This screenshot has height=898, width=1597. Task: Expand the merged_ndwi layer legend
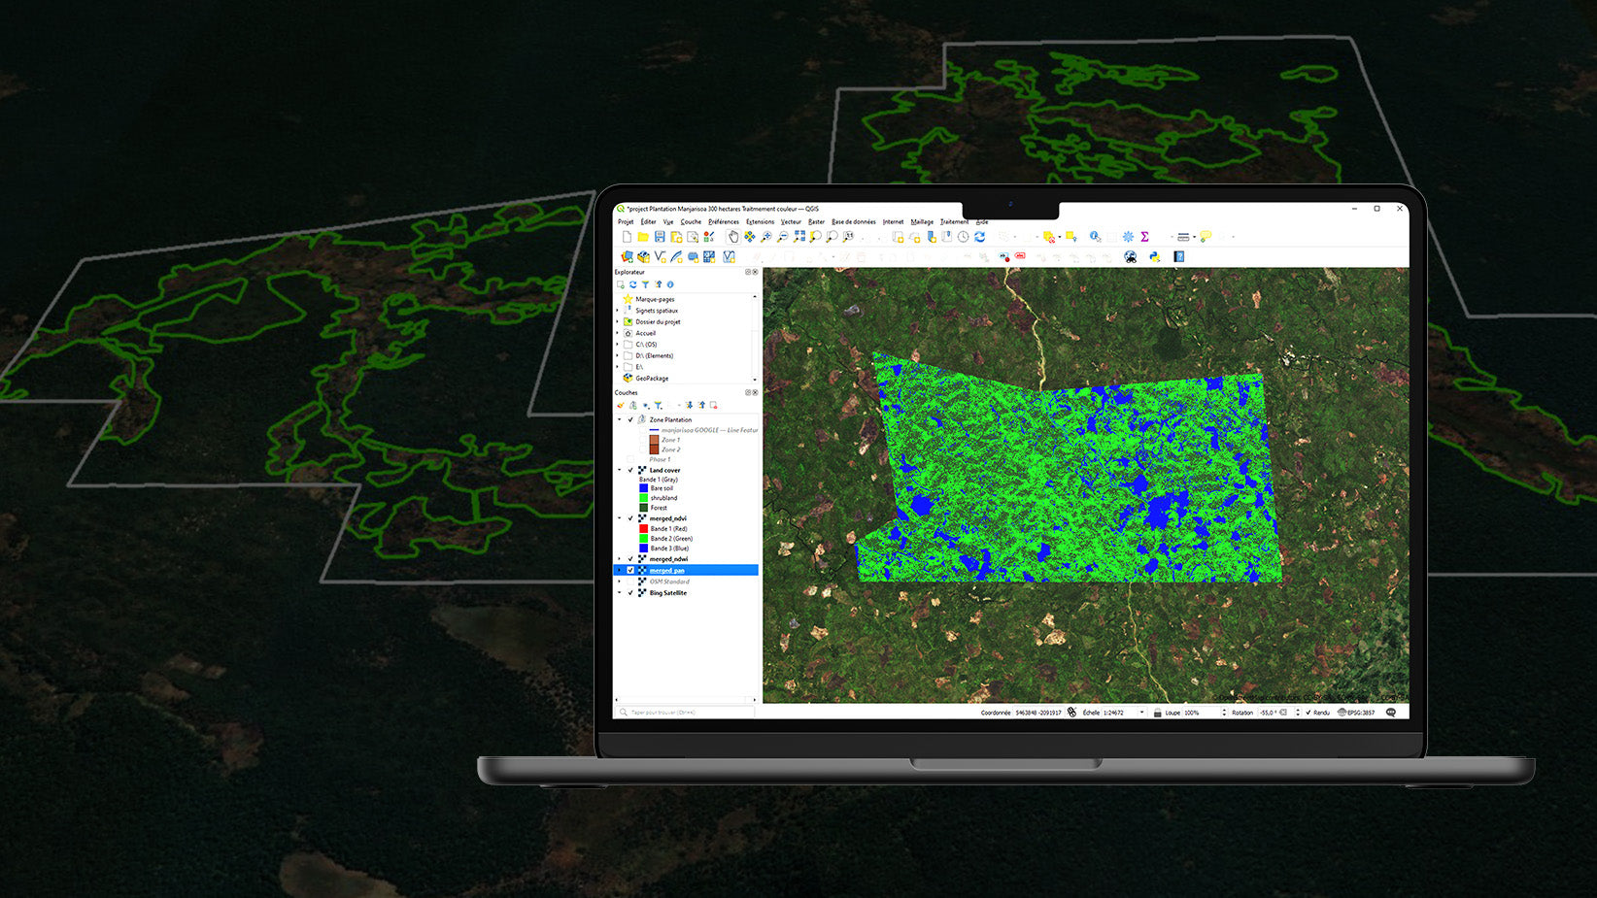click(x=620, y=559)
